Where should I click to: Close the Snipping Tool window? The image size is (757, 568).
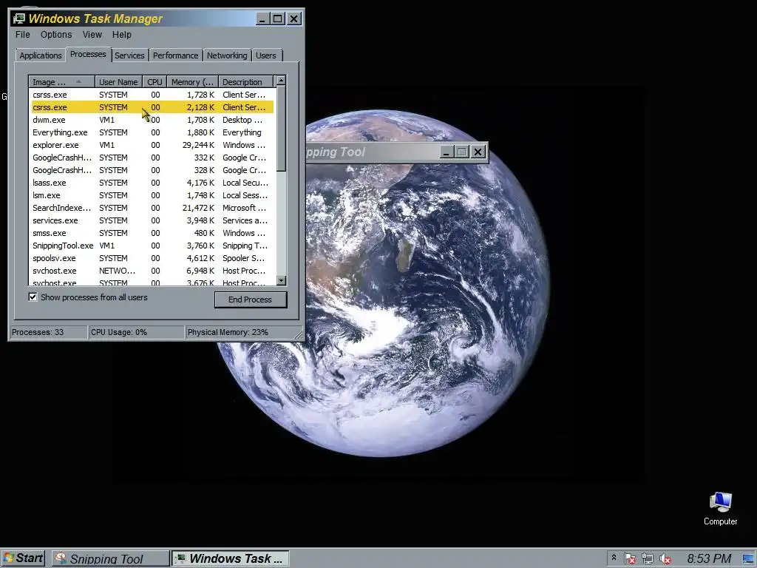[x=478, y=152]
